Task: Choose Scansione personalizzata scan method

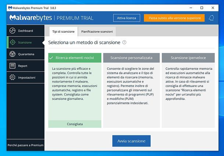Action: (x=131, y=58)
